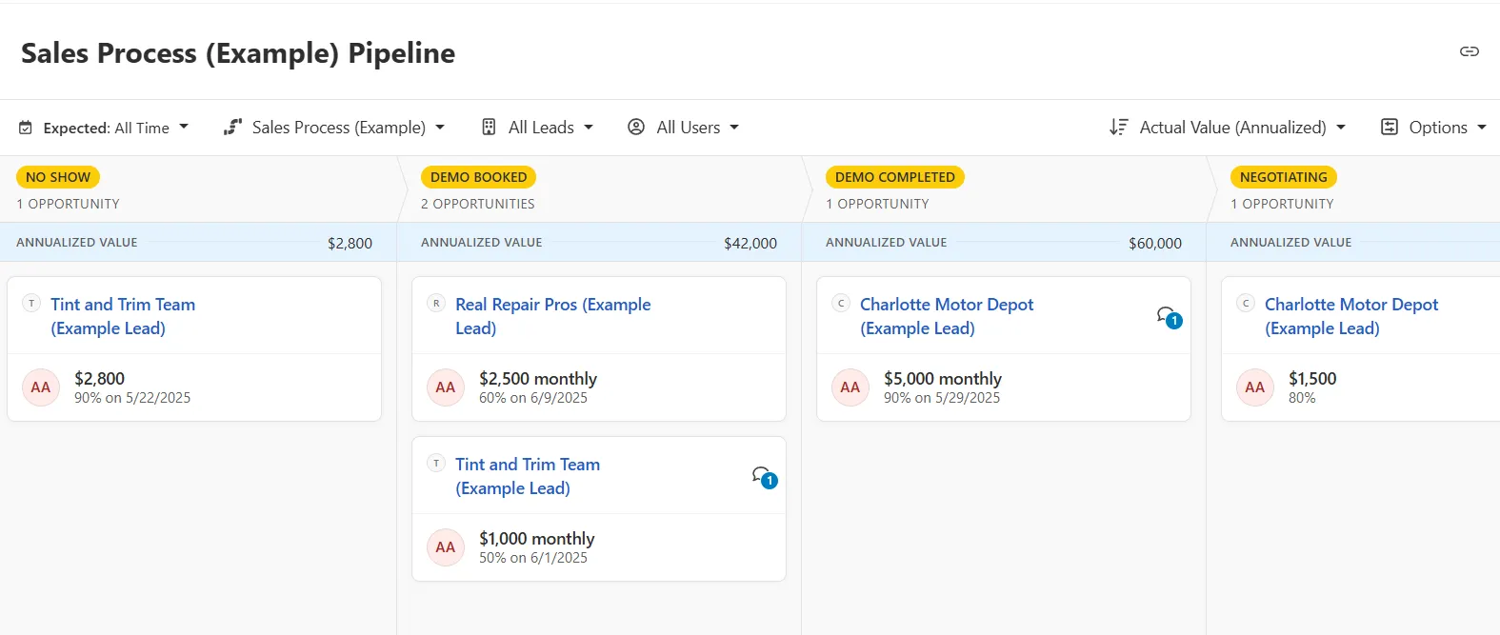The height and width of the screenshot is (635, 1500).
Task: Click the calendar icon next to Expected
Action: 26,128
